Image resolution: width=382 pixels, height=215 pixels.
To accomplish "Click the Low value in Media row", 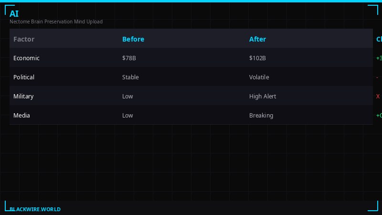I will (x=127, y=115).
